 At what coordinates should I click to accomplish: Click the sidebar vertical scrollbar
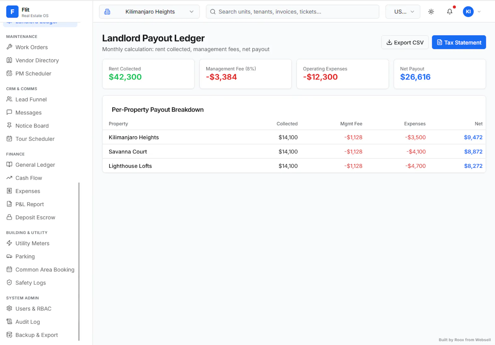tap(79, 261)
